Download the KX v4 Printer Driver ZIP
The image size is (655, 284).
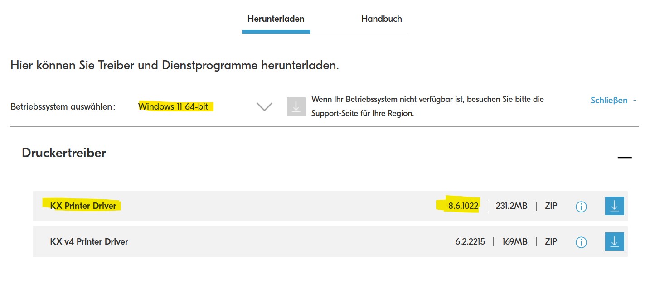(614, 242)
